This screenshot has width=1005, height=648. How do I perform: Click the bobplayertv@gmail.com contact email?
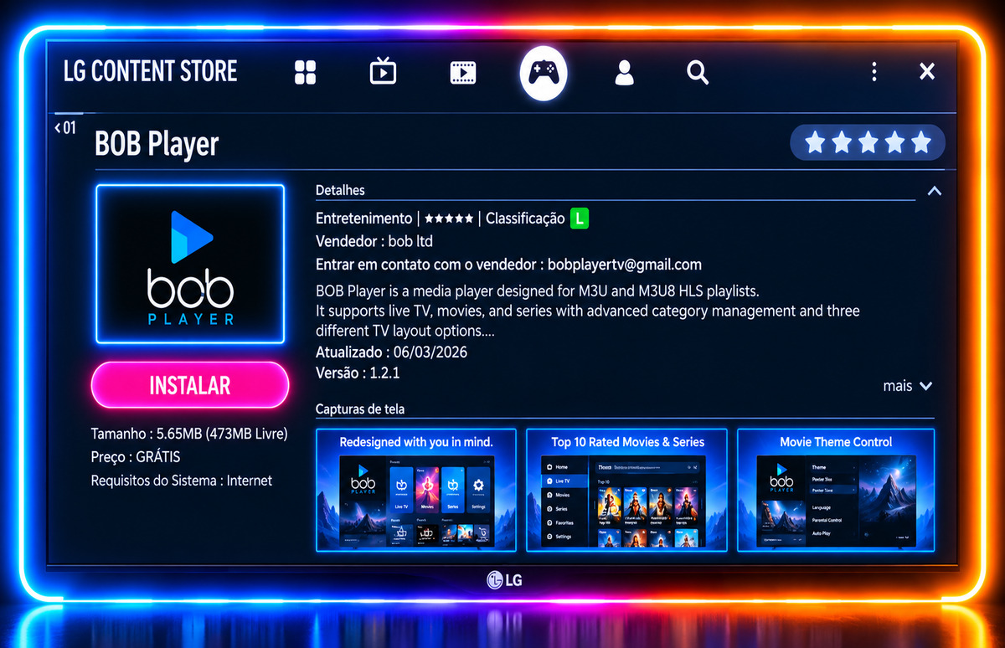625,265
